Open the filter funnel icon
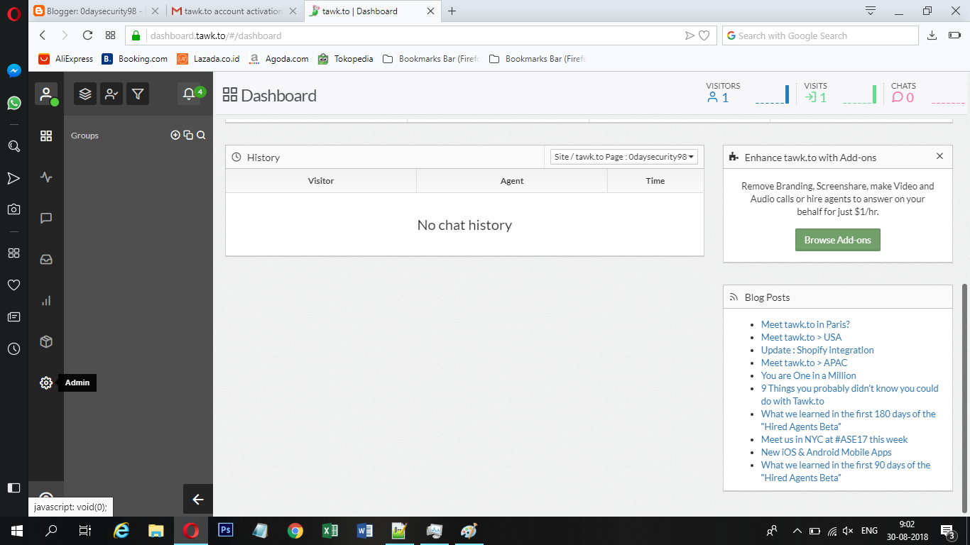 (138, 94)
